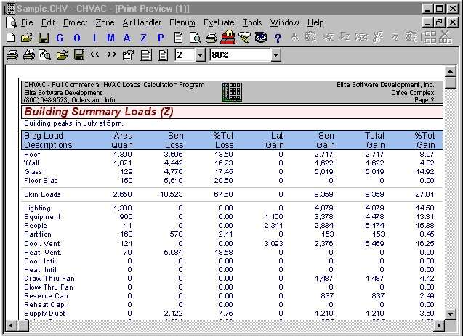Image resolution: width=463 pixels, height=336 pixels.
Task: Click the red brick wall icon
Action: 228,38
